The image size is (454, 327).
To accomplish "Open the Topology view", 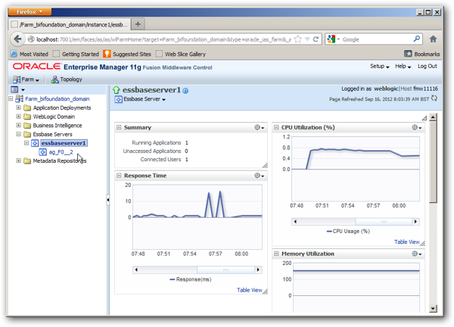I will pos(67,79).
